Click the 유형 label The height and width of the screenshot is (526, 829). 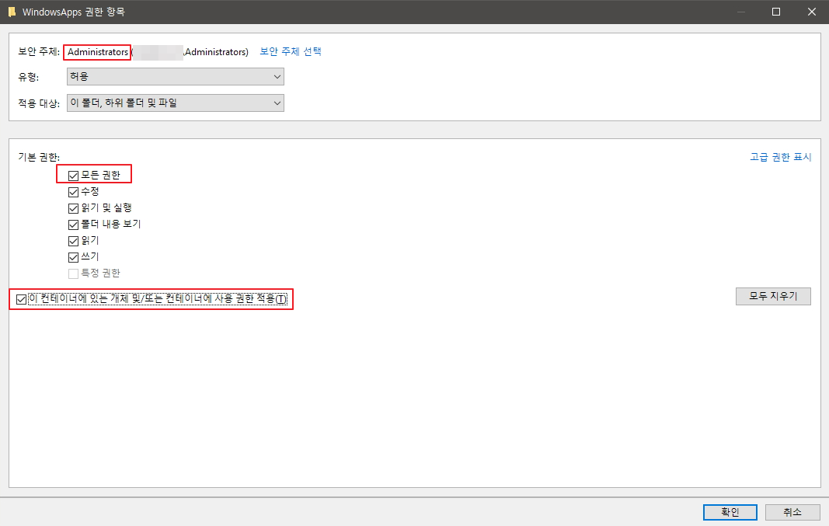click(x=28, y=77)
